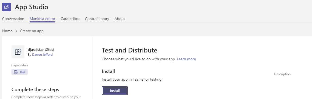Open Darren Jefford author link

[42, 55]
